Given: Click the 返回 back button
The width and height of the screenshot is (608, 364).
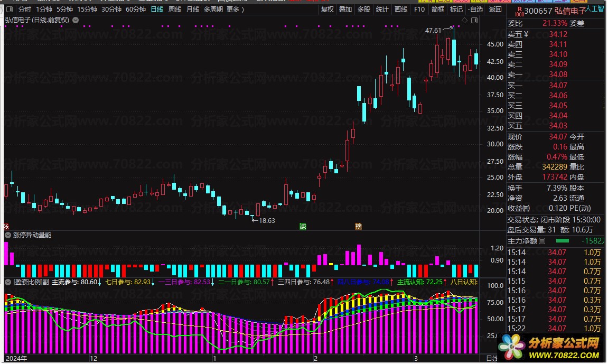Looking at the screenshot, I should (x=495, y=10).
